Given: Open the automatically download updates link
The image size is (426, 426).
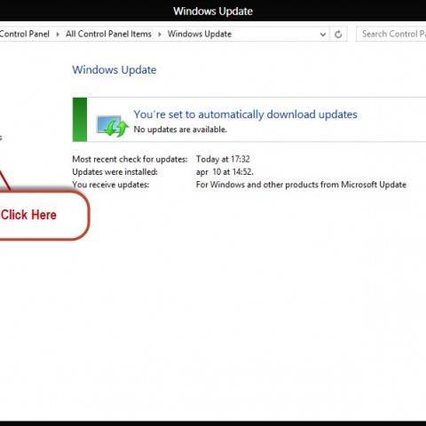Looking at the screenshot, I should coord(245,114).
